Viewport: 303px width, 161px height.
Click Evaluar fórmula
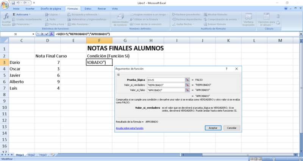click(215, 24)
